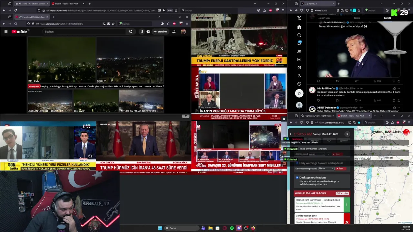Open Spotify from taskbar
The width and height of the screenshot is (413, 232).
tap(232, 228)
